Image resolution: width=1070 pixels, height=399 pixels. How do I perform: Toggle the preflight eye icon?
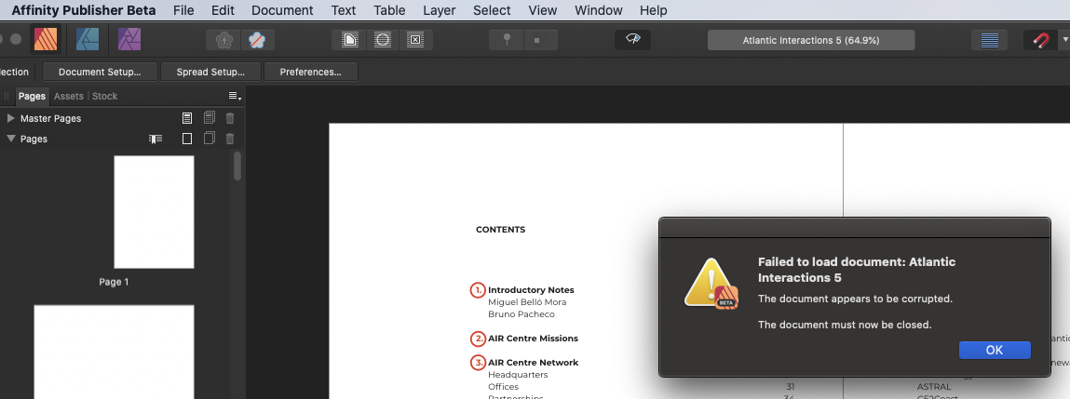pyautogui.click(x=632, y=40)
